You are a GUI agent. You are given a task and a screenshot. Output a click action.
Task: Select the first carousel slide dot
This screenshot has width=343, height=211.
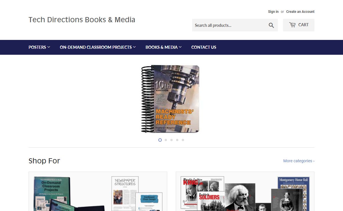(x=160, y=140)
